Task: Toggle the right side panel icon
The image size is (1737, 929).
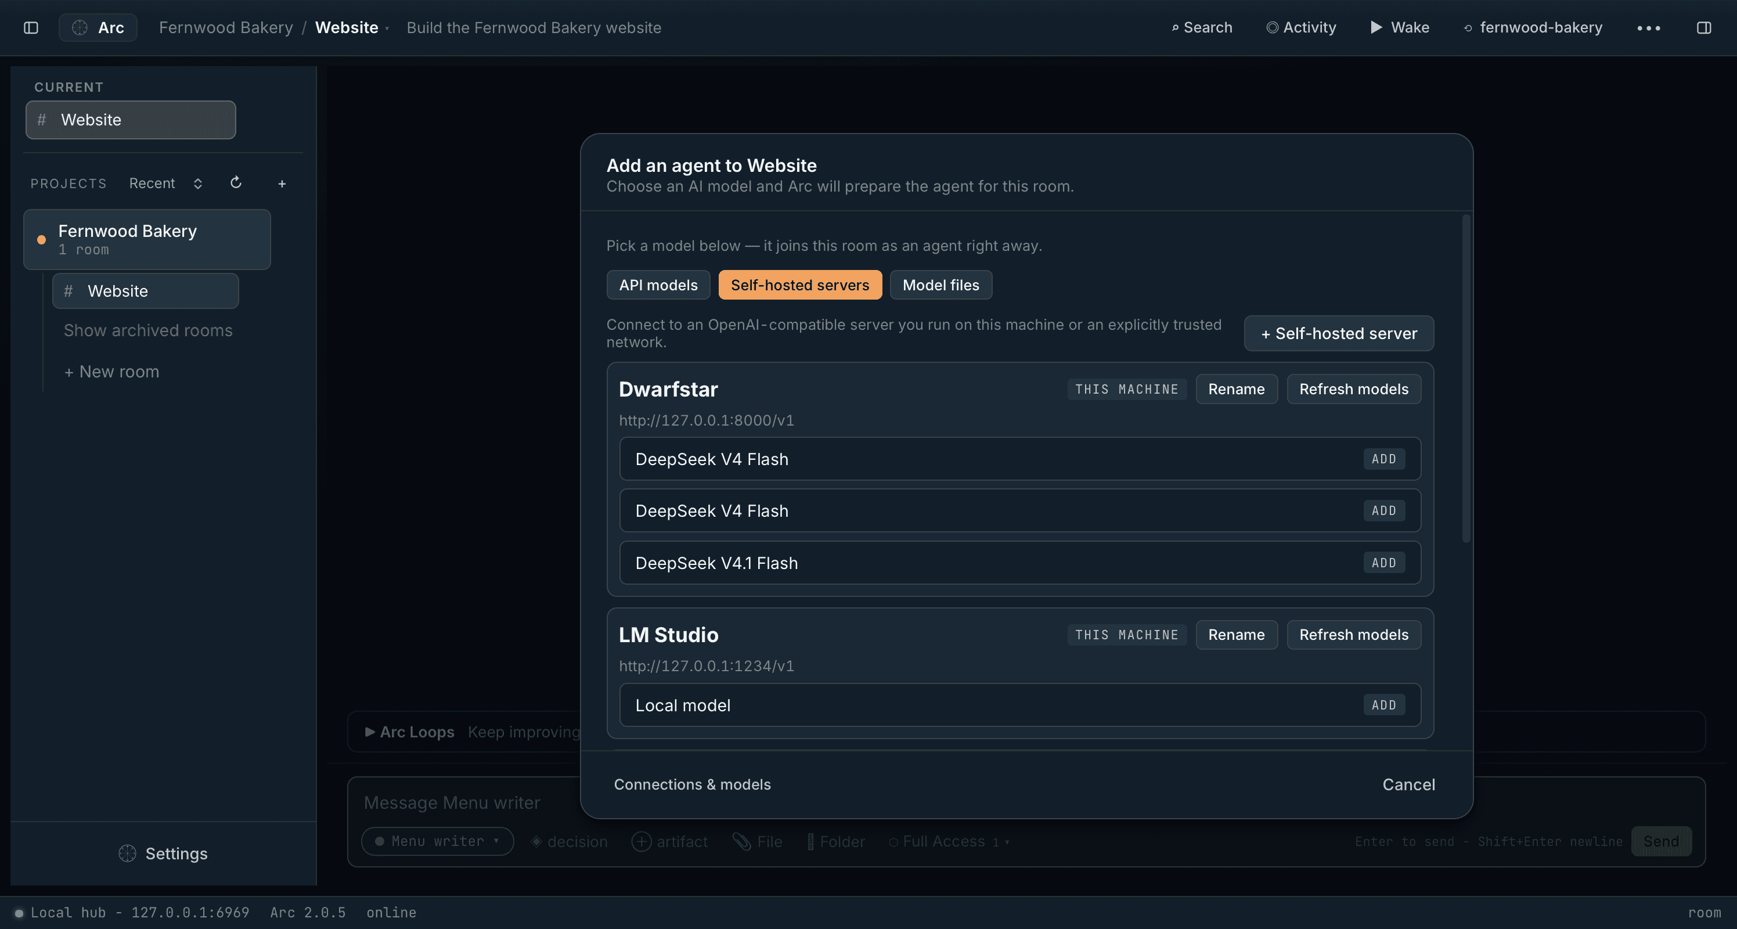Action: (x=1704, y=28)
